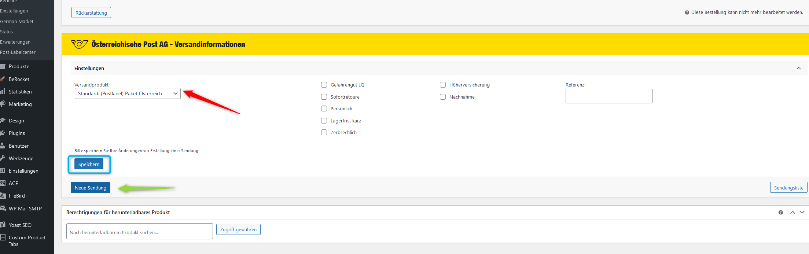Image resolution: width=809 pixels, height=254 pixels.
Task: Click the Österreichische Post horn logo
Action: 80,44
